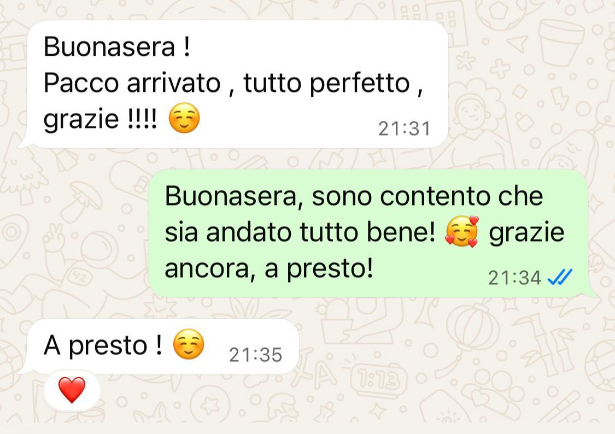
Task: Tap the "grazie !!!!" text in the white bubble
Action: coord(100,119)
